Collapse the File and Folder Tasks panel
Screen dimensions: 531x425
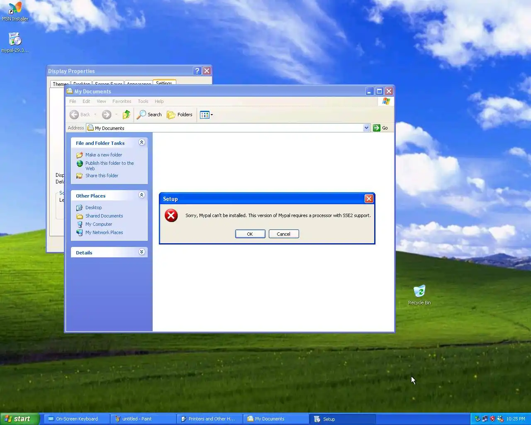[141, 142]
